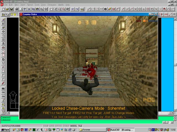This screenshot has width=177, height=132.
Task: Click the PUB button in left toolbar
Action: pos(3,92)
